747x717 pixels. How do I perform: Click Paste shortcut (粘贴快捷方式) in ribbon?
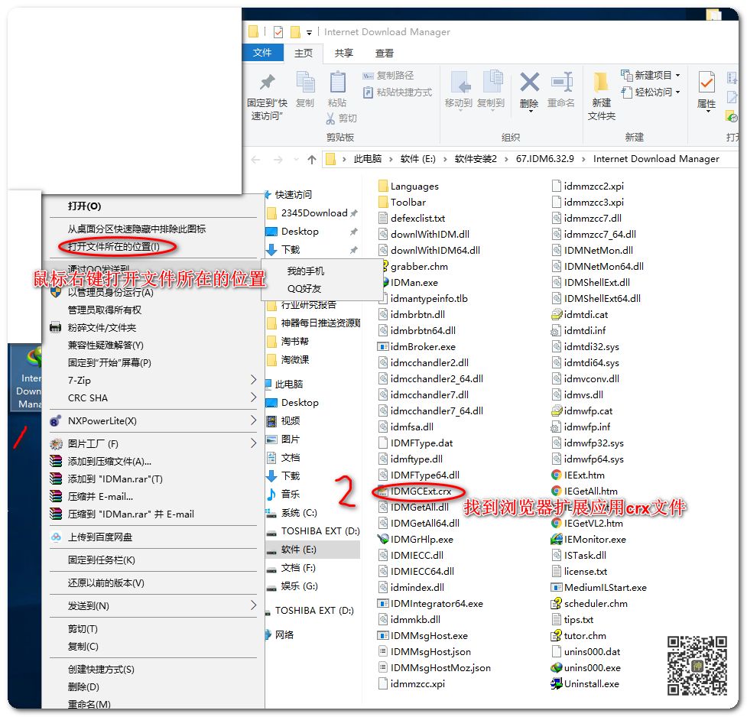[398, 92]
